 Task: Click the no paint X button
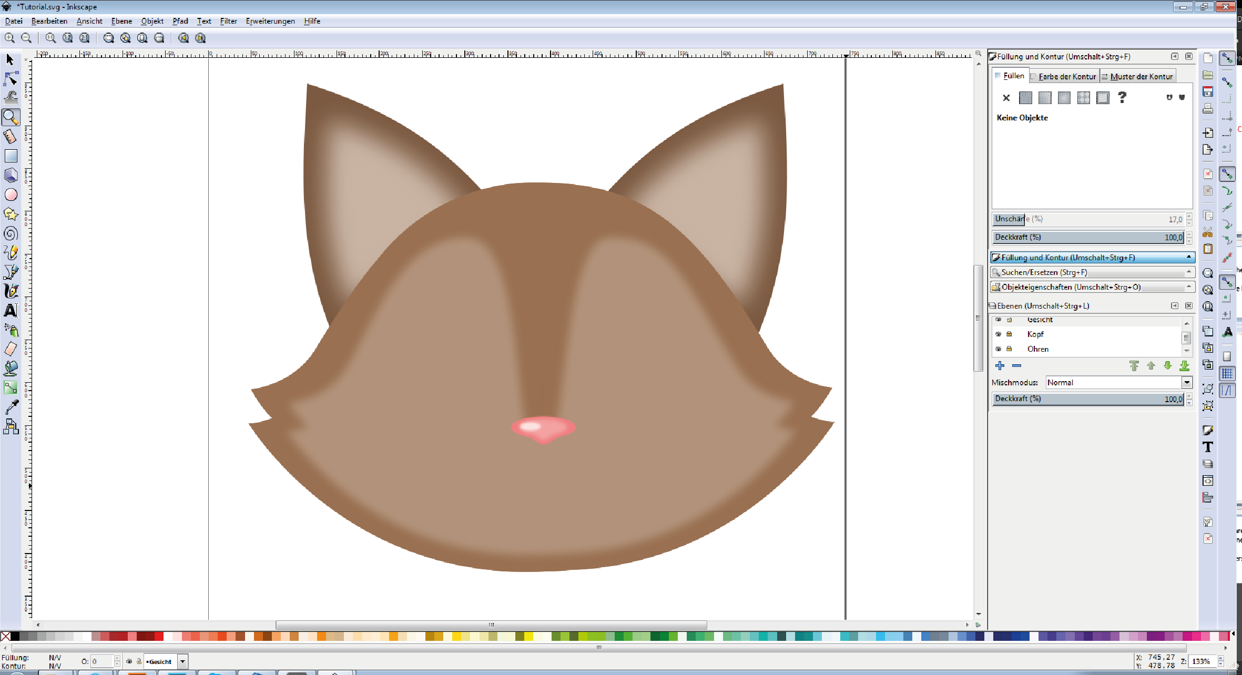pos(1006,97)
